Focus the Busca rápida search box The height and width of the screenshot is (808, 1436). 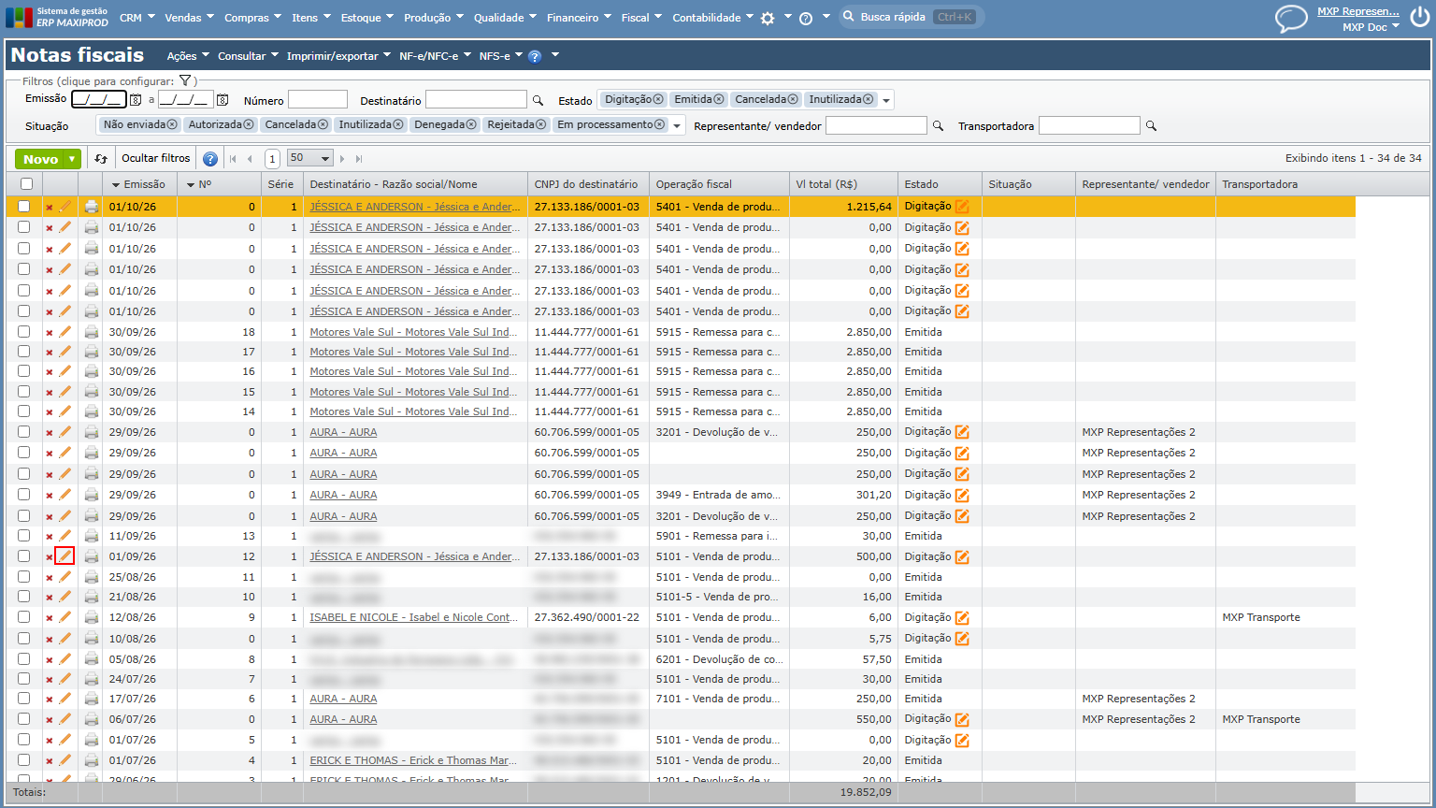pos(912,17)
